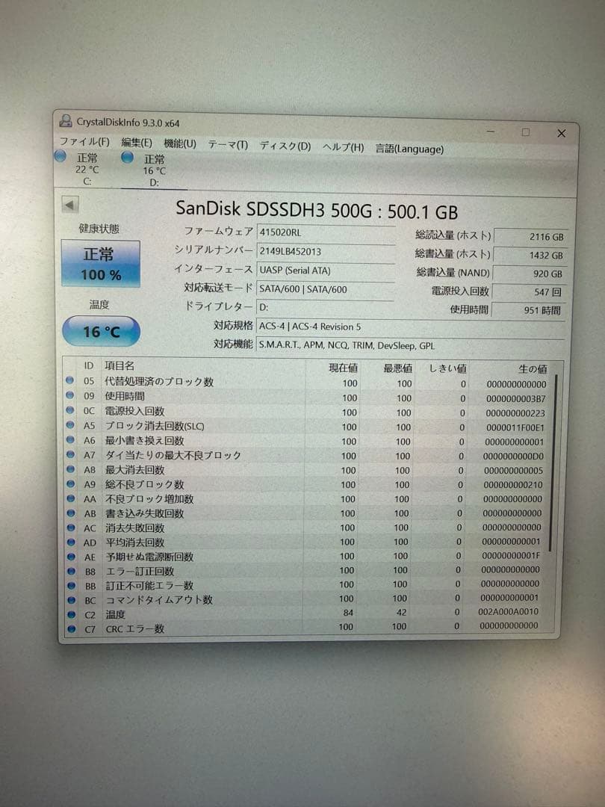The height and width of the screenshot is (807, 605).
Task: Click the ACS-4 Revision 5 standard field
Action: pyautogui.click(x=411, y=327)
